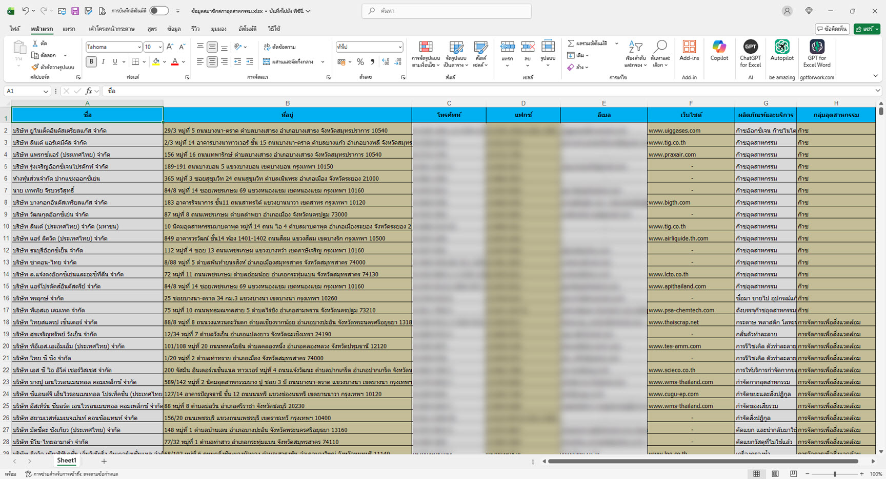Image resolution: width=886 pixels, height=479 pixels.
Task: Click the ค้นหา search box
Action: pos(446,11)
